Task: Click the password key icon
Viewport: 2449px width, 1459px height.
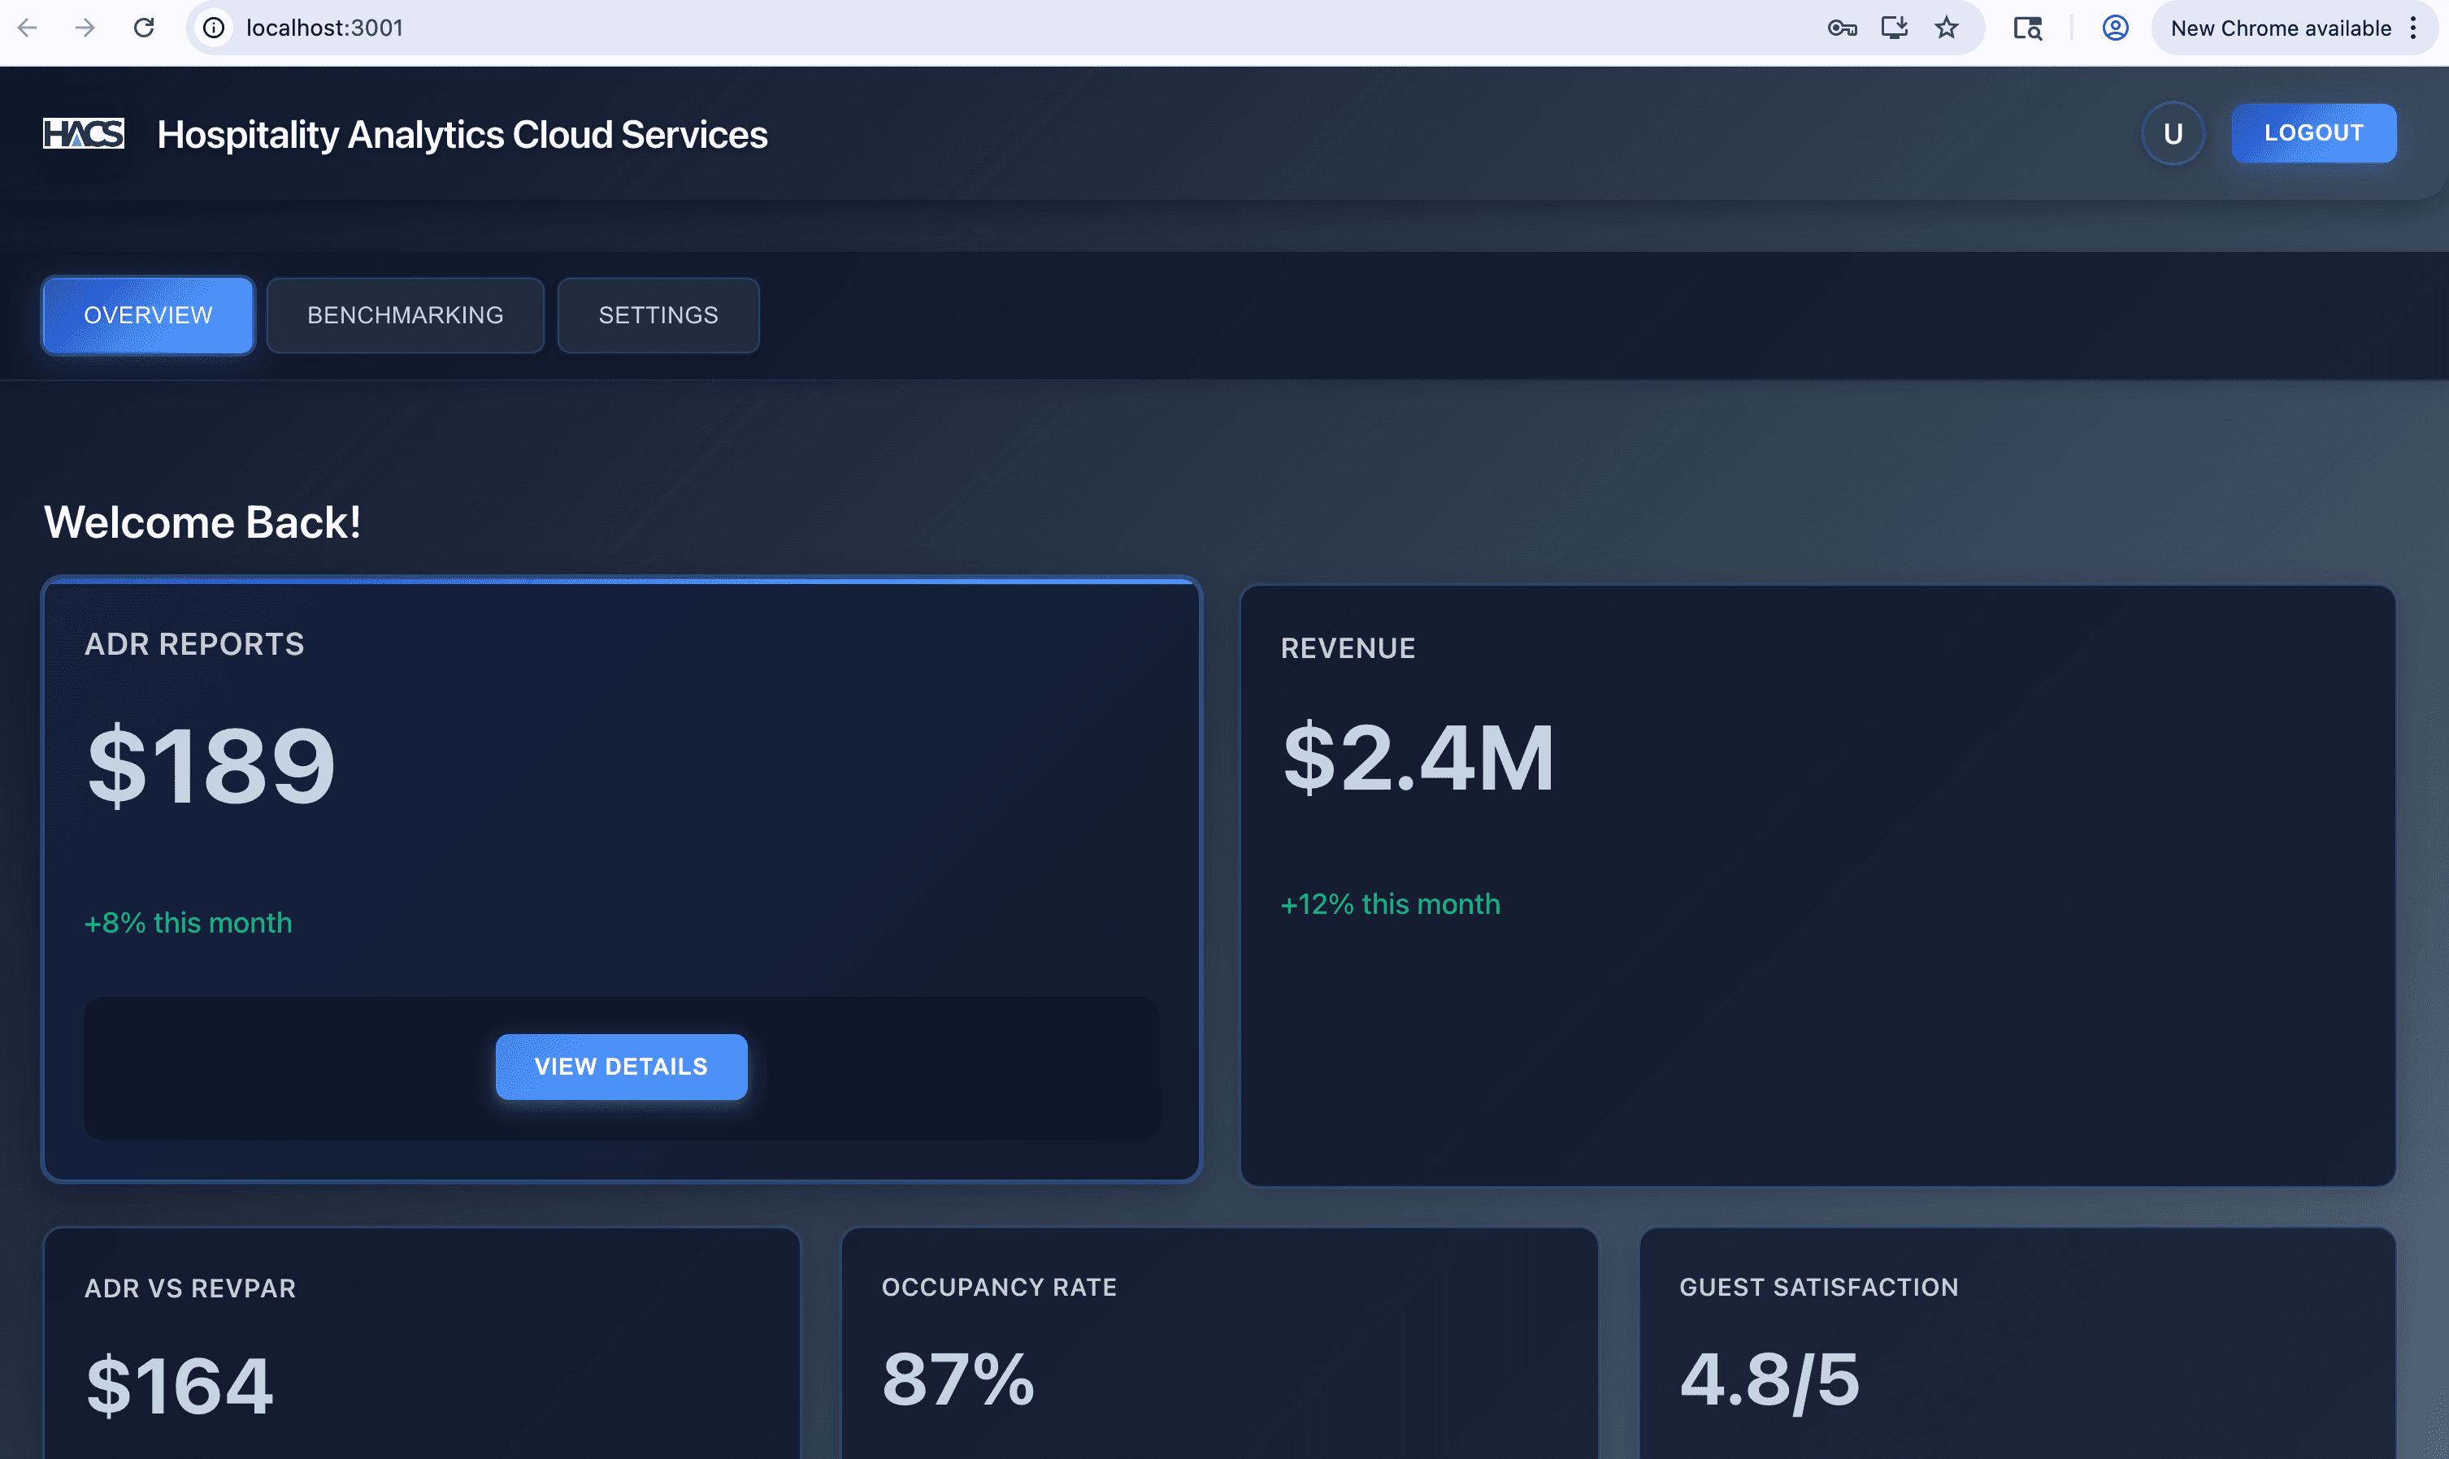Action: (x=1841, y=28)
